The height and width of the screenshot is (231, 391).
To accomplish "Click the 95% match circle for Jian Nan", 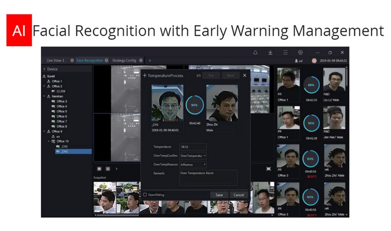I will [x=311, y=123].
